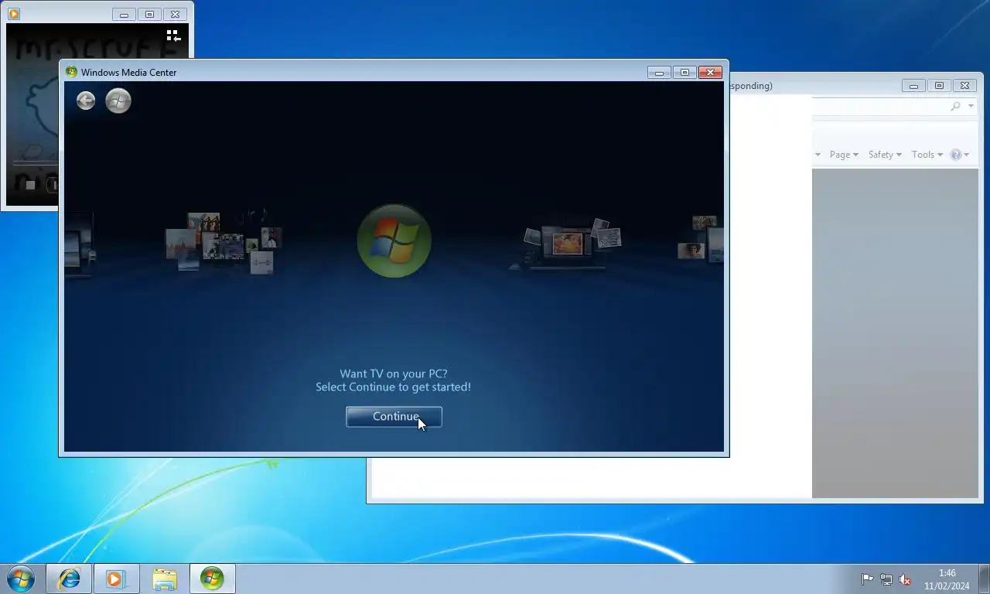Click Windows Media Center taskbar icon
Screen dimensions: 990x594
coord(212,579)
